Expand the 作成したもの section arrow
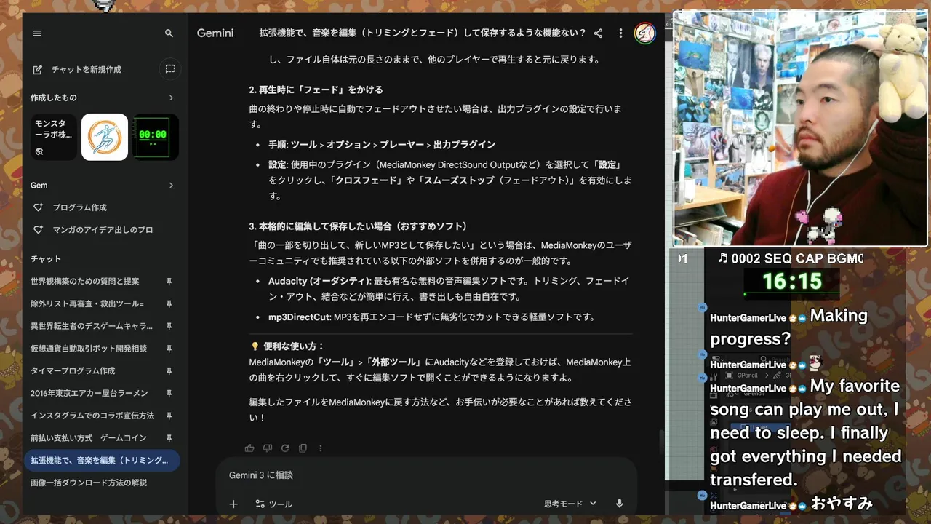This screenshot has width=931, height=524. click(x=171, y=98)
